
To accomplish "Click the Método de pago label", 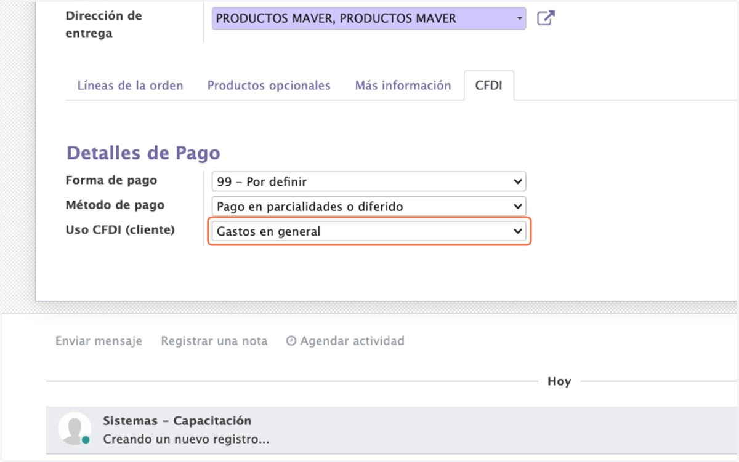I will (115, 205).
